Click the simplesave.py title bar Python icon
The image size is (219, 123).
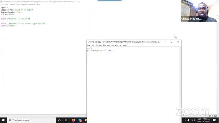tap(89, 42)
